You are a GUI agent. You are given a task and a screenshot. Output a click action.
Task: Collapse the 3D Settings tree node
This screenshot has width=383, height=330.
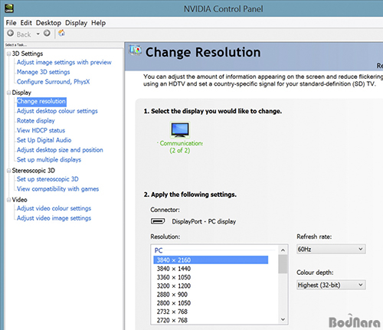click(x=8, y=54)
